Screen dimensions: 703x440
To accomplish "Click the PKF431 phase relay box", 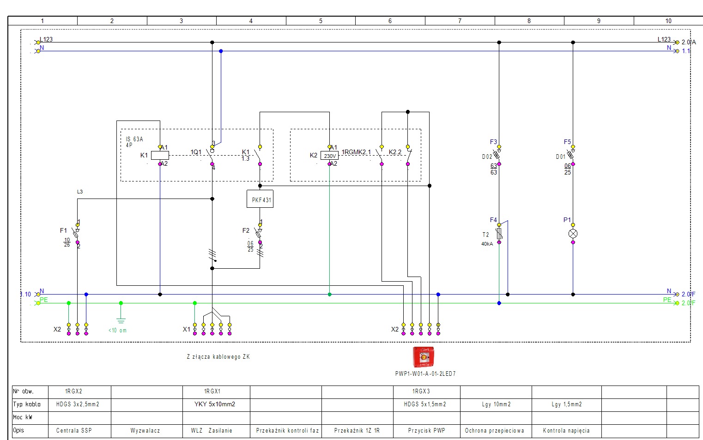I will tap(260, 199).
